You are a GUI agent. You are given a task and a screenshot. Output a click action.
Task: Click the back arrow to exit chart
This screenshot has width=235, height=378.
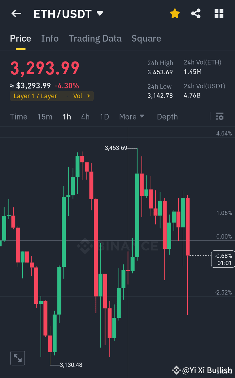tap(16, 13)
